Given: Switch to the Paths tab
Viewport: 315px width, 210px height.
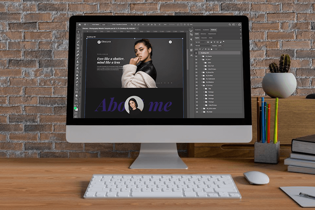Looking at the screenshot, I should tap(211, 38).
